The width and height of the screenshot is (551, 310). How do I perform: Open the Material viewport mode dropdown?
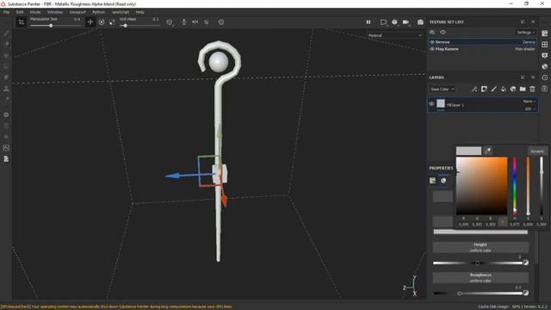pyautogui.click(x=394, y=35)
